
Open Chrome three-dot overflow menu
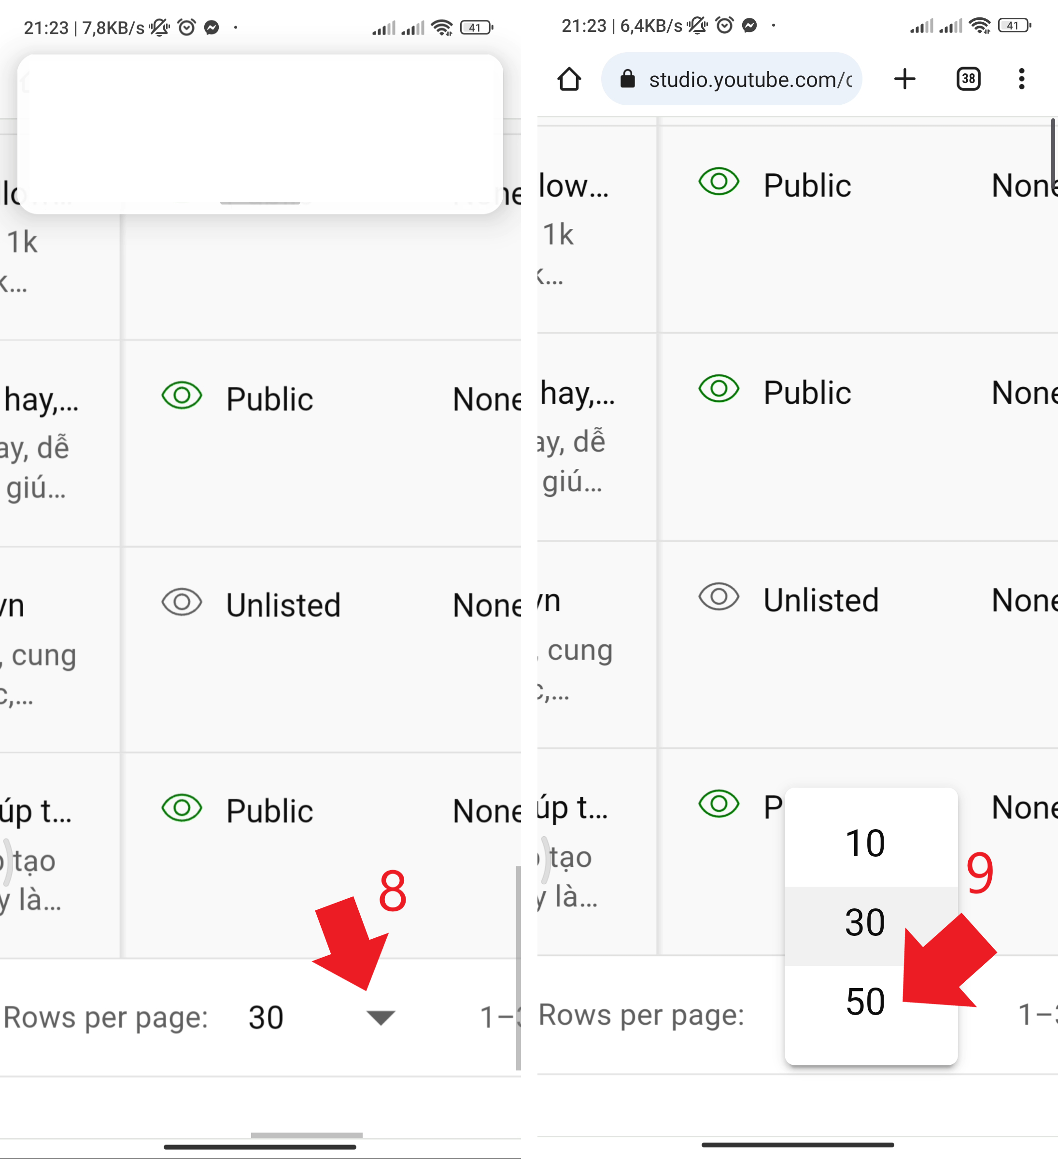coord(1021,79)
